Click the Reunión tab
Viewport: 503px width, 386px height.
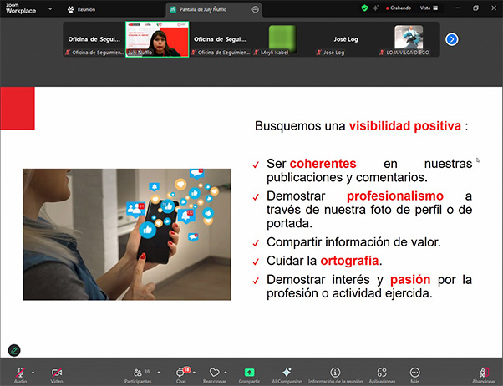(81, 9)
